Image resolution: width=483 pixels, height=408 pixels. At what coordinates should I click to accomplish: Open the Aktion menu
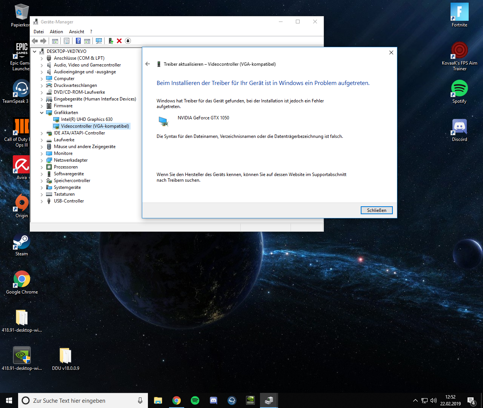tap(56, 32)
